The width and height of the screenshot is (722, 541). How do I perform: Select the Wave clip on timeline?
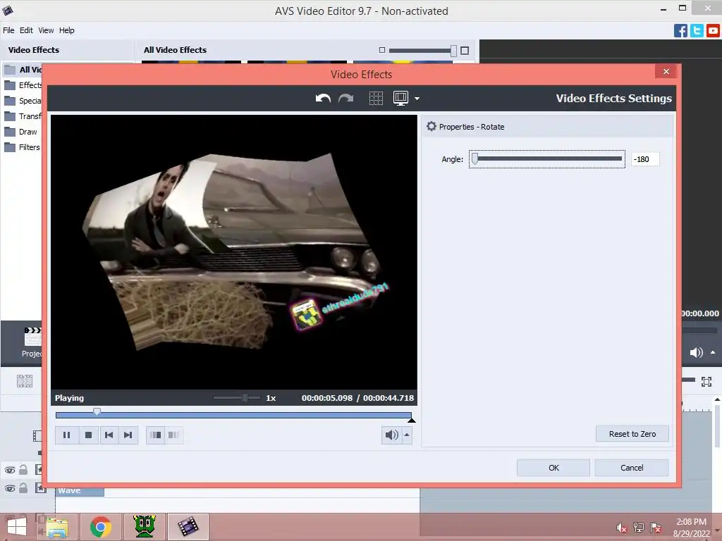click(80, 491)
